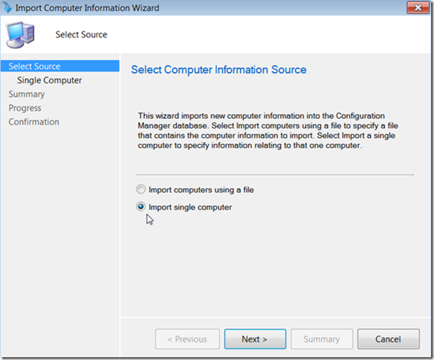434x360 pixels.
Task: Go to the Single Computer step
Action: 49,80
